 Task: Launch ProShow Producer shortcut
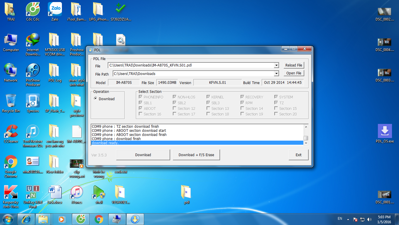pyautogui.click(x=33, y=75)
